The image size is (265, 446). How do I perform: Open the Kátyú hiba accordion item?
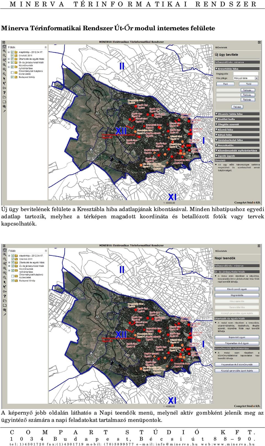pyautogui.click(x=237, y=135)
